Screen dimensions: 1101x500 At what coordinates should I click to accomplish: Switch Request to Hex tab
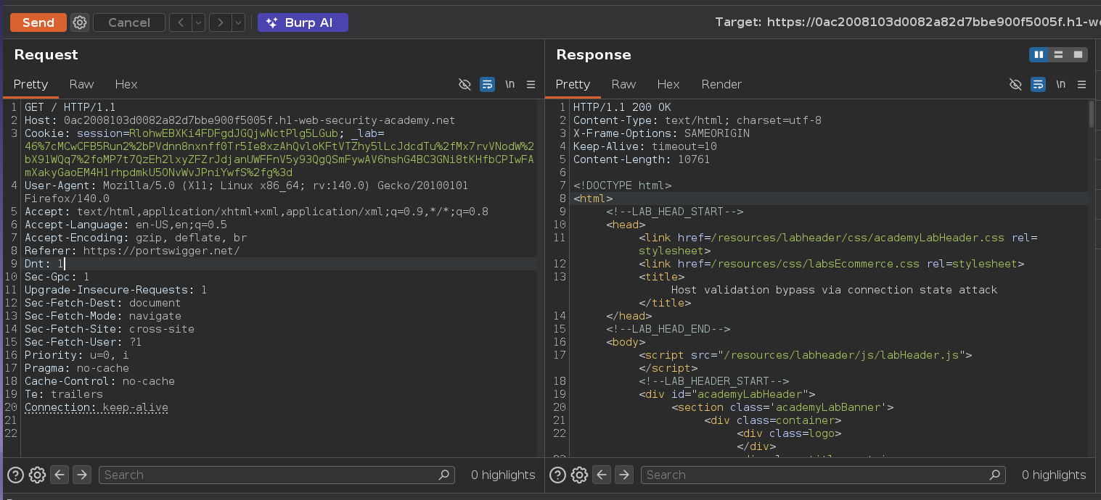(126, 84)
